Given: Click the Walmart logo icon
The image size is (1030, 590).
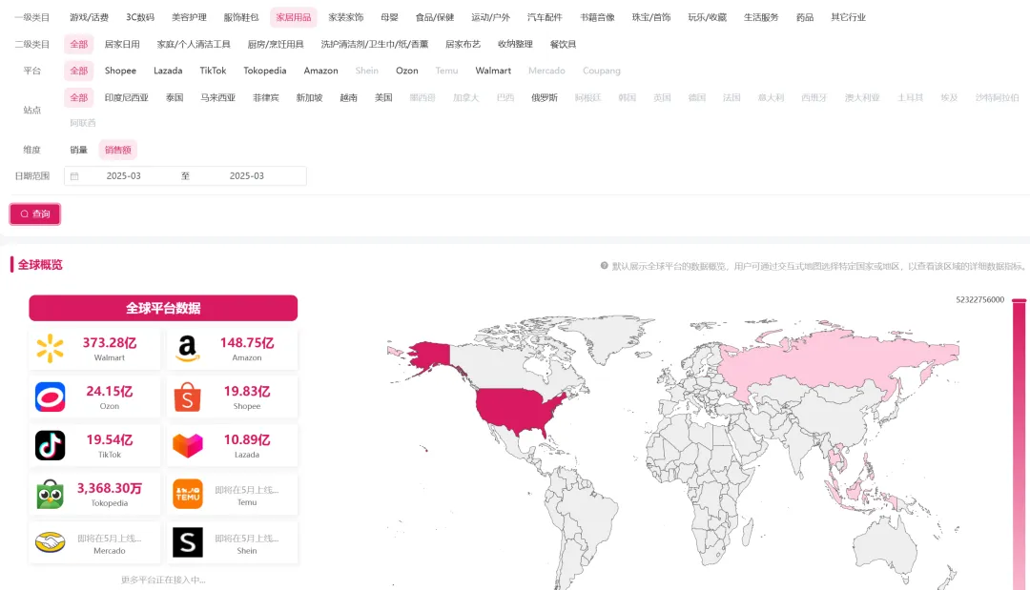Looking at the screenshot, I should pos(50,349).
